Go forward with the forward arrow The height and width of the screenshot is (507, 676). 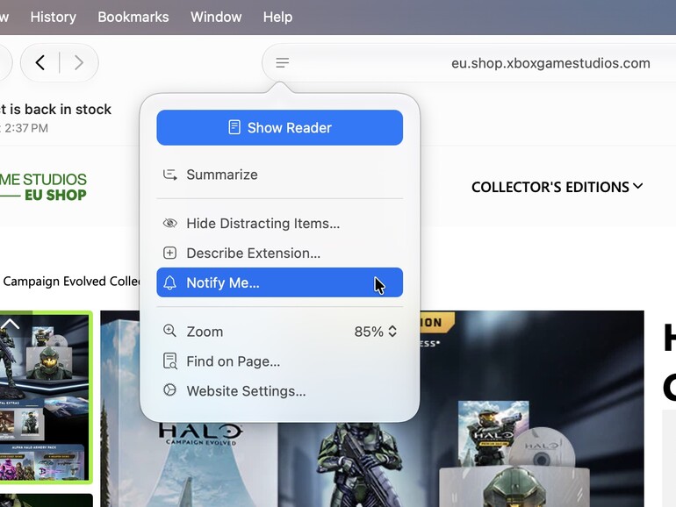tap(78, 63)
